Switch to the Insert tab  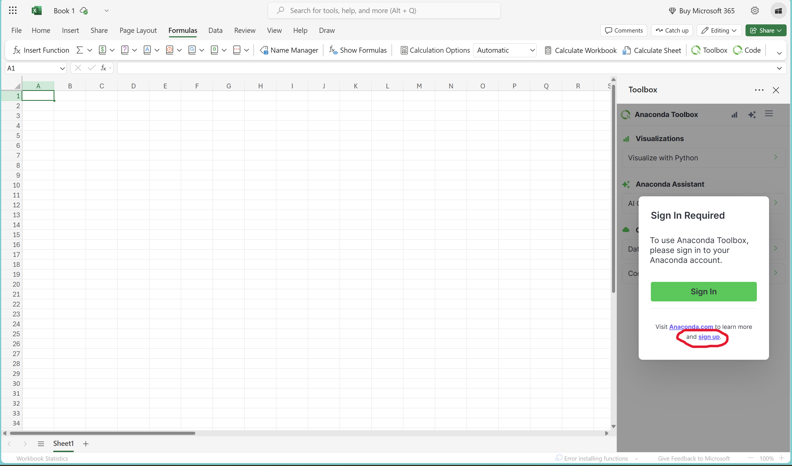70,31
